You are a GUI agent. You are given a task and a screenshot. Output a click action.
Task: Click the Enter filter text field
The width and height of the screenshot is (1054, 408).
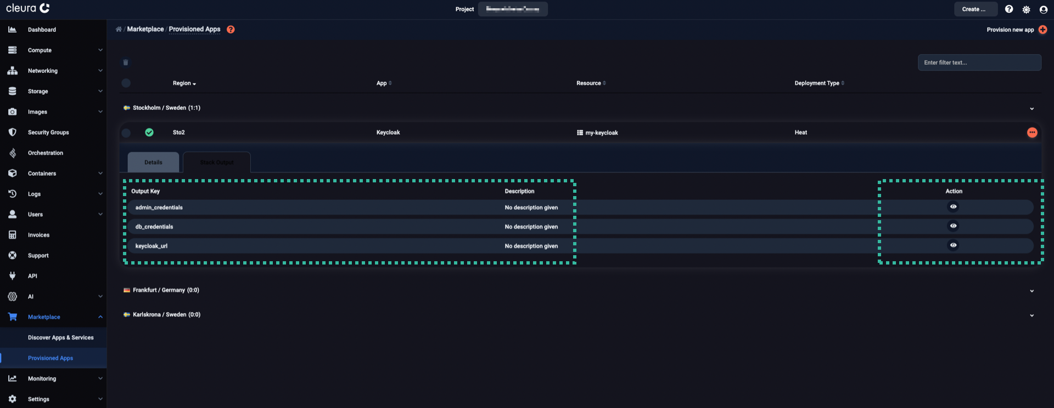click(979, 62)
